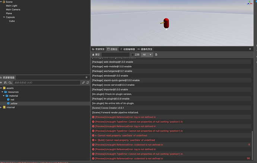Collapse the Scene node tree

pos(1,2)
